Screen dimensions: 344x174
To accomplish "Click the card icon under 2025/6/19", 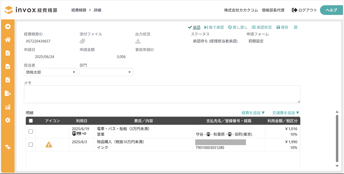I will [x=79, y=134].
